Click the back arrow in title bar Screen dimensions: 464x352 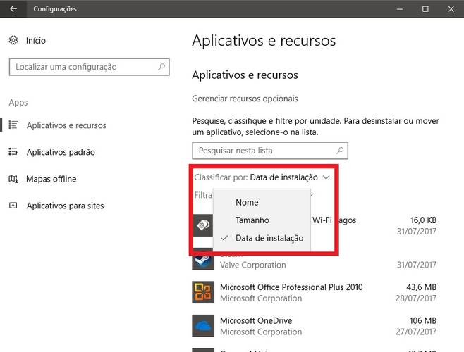(13, 9)
